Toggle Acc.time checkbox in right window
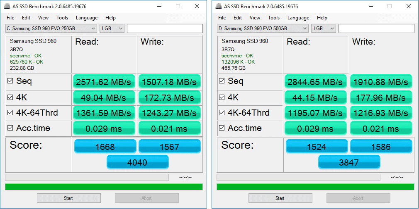 tap(222, 128)
